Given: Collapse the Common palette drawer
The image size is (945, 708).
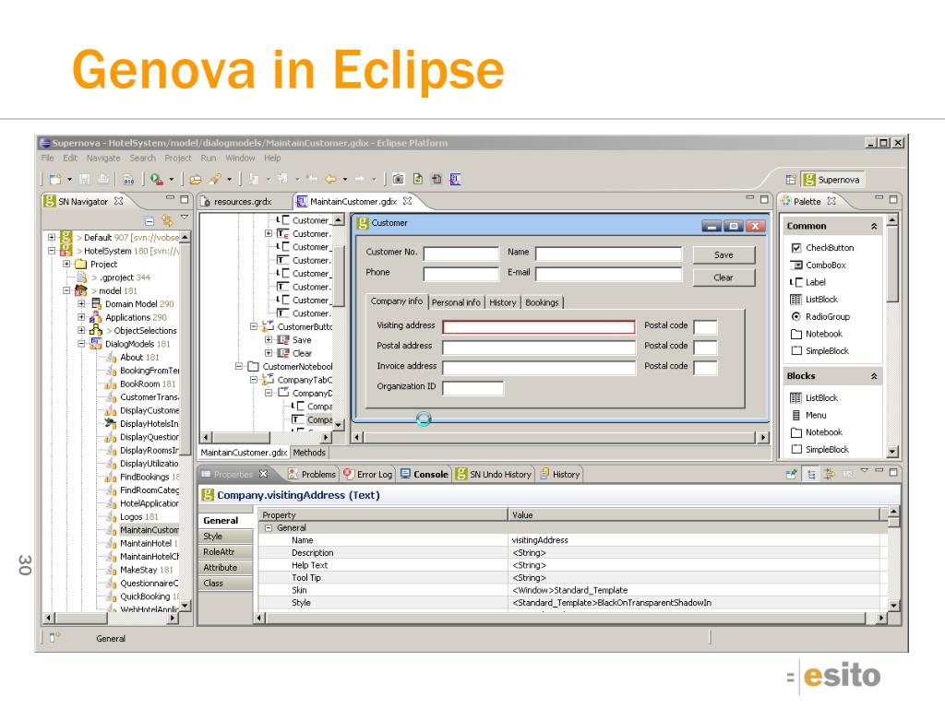Looking at the screenshot, I should pos(874,227).
